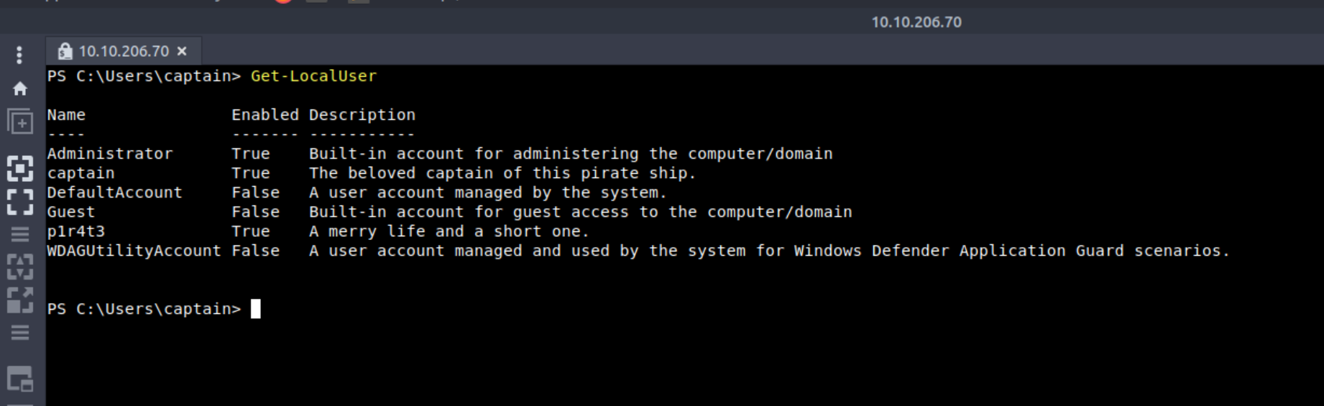Click the 10.10.206.70 window title text
This screenshot has height=406, width=1324.
916,22
